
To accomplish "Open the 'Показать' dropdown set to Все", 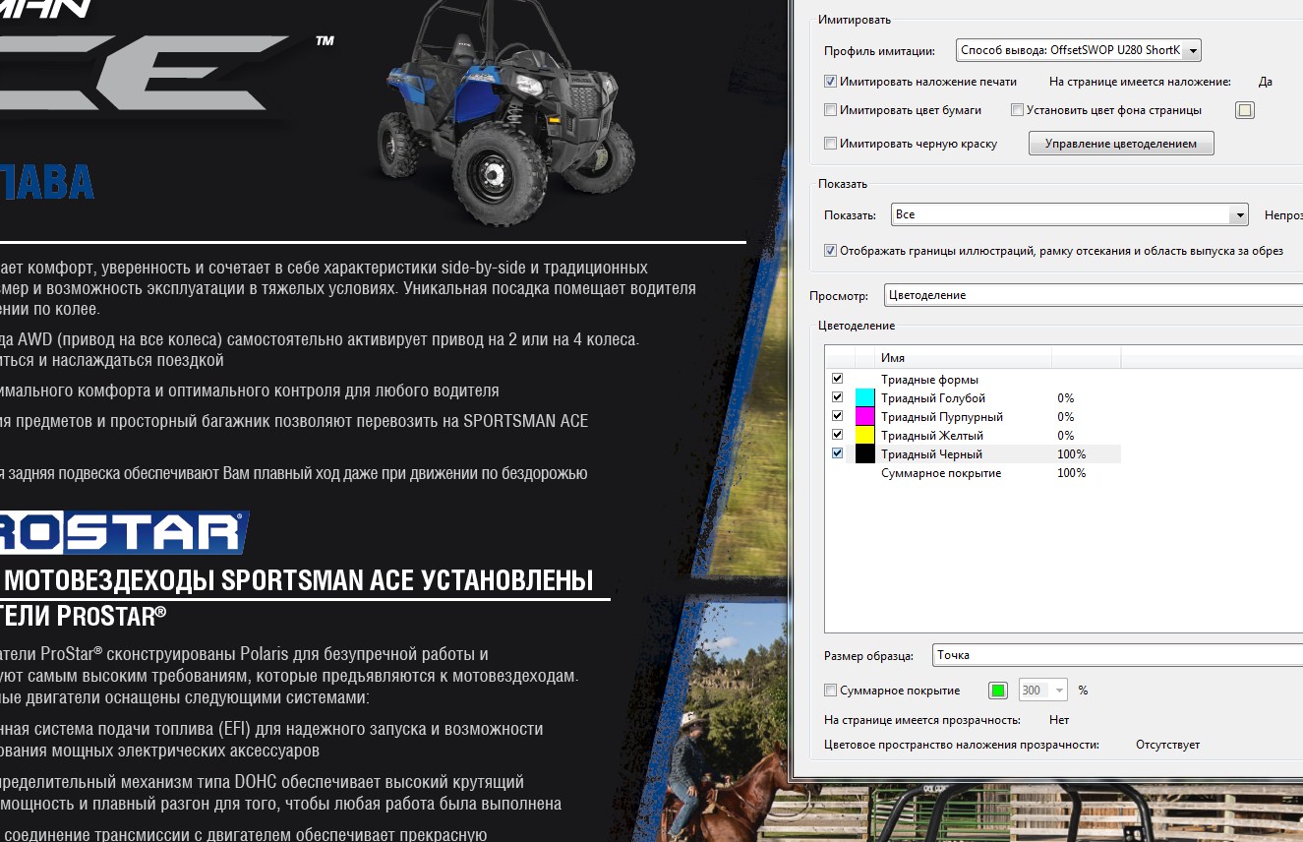I will [x=1070, y=214].
